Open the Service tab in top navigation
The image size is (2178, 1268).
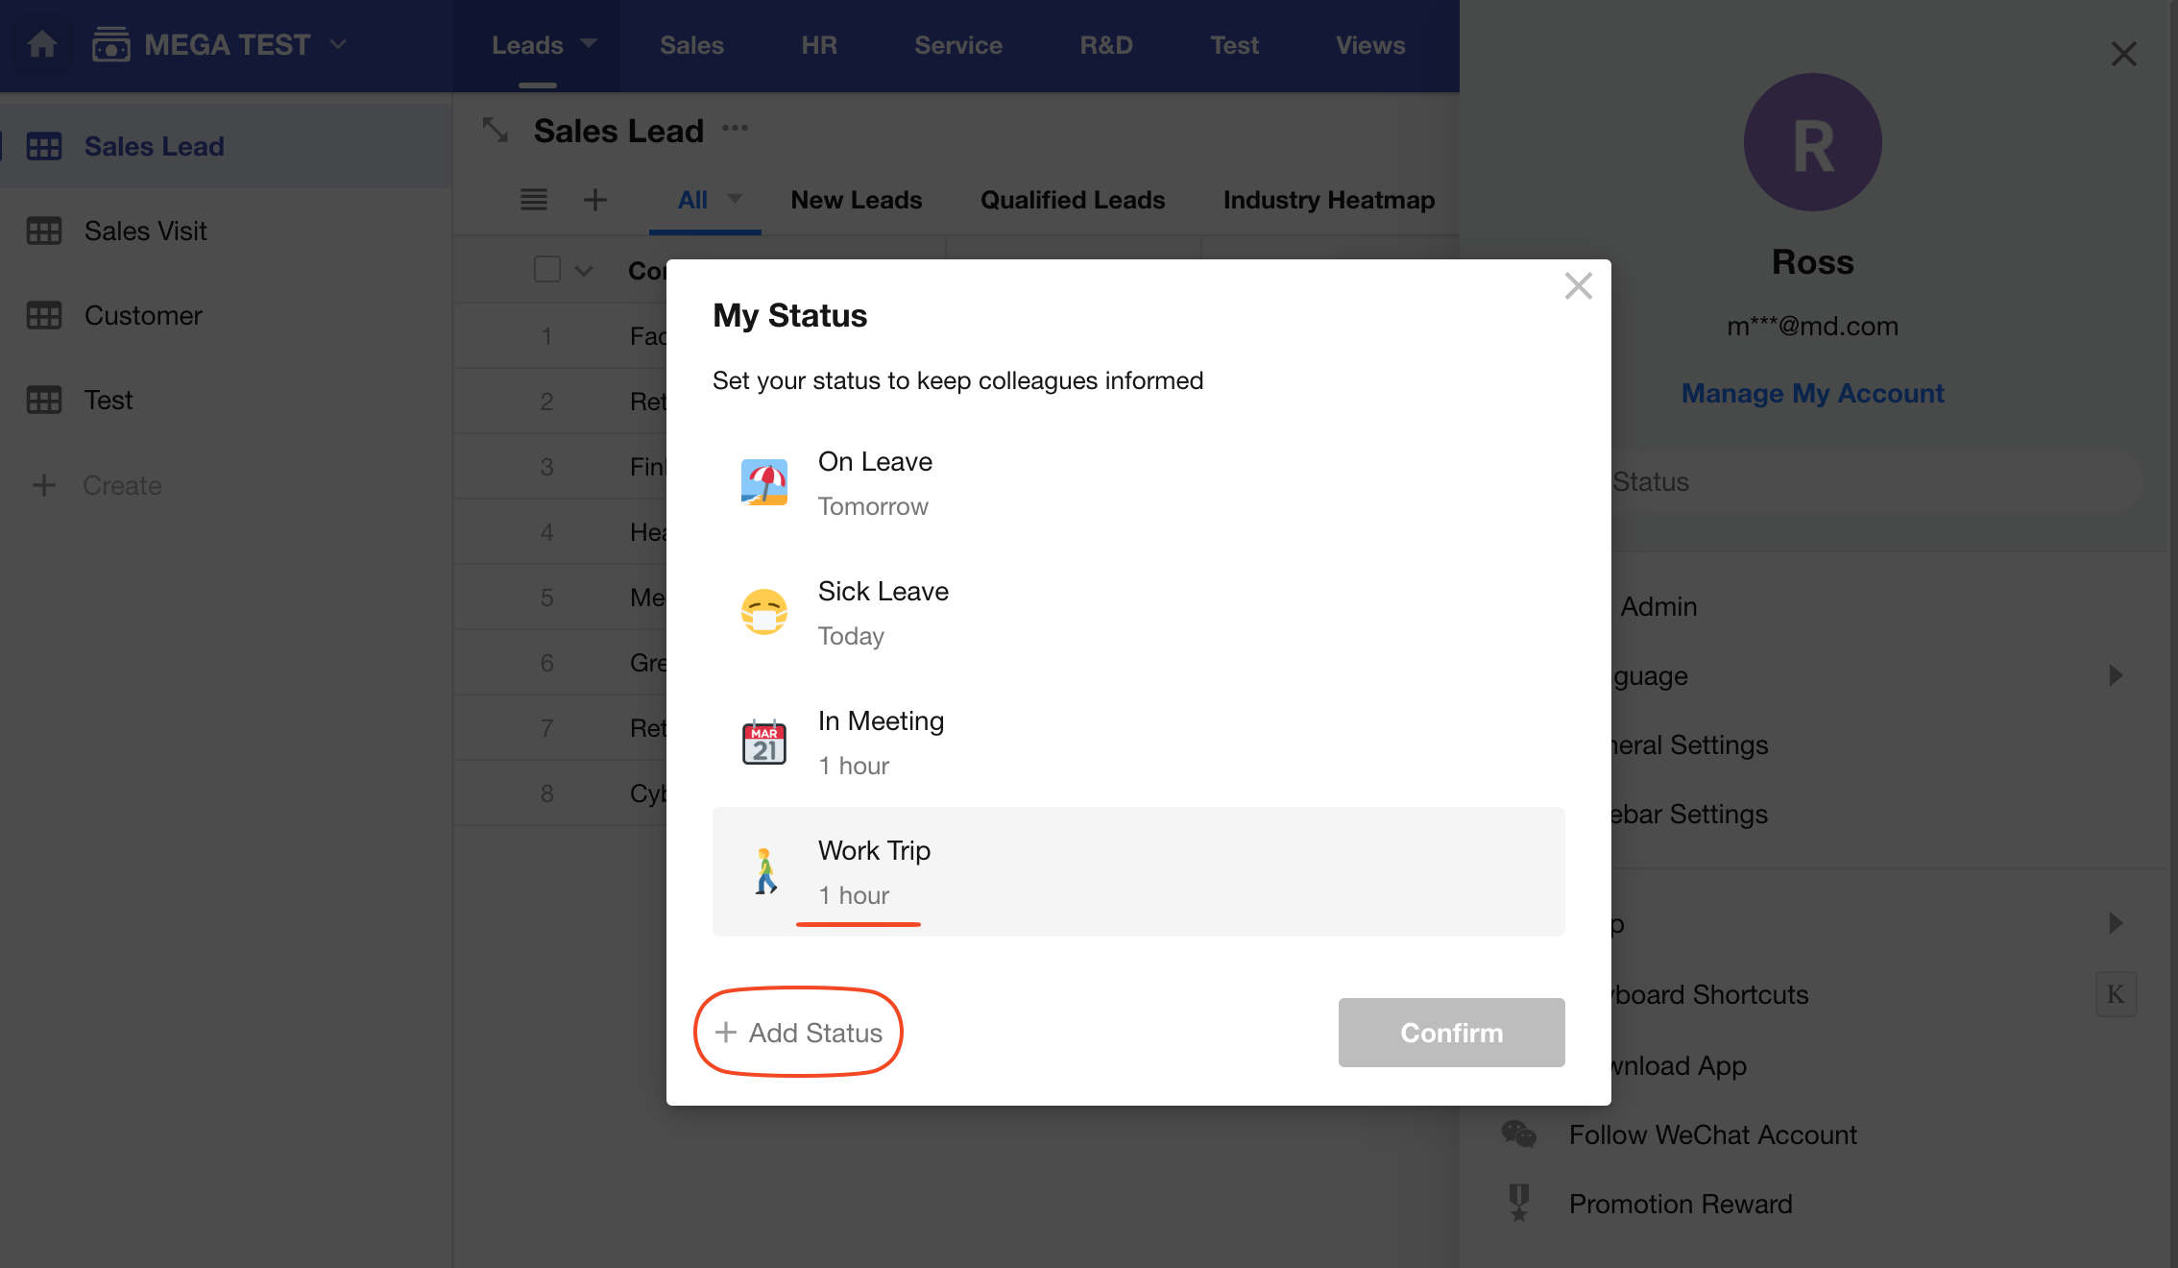(x=957, y=45)
